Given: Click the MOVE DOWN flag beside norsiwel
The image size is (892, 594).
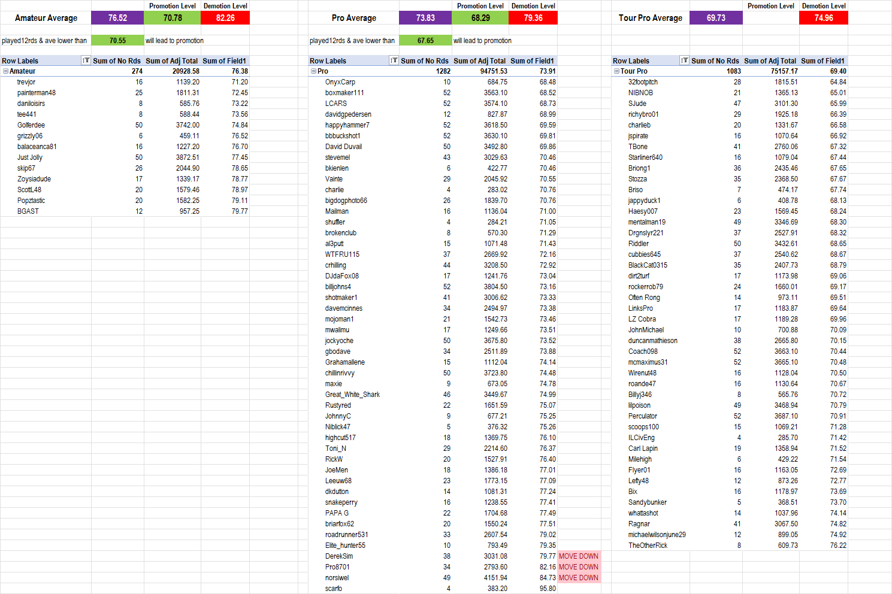Looking at the screenshot, I should (578, 578).
